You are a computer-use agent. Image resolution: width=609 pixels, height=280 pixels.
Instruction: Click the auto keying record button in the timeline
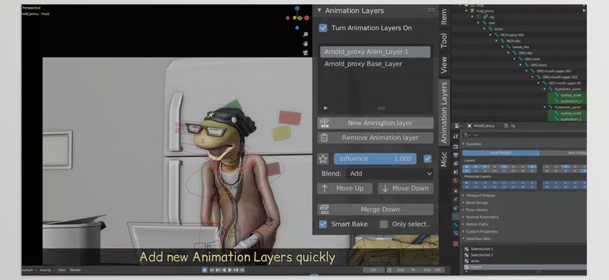[x=205, y=270]
